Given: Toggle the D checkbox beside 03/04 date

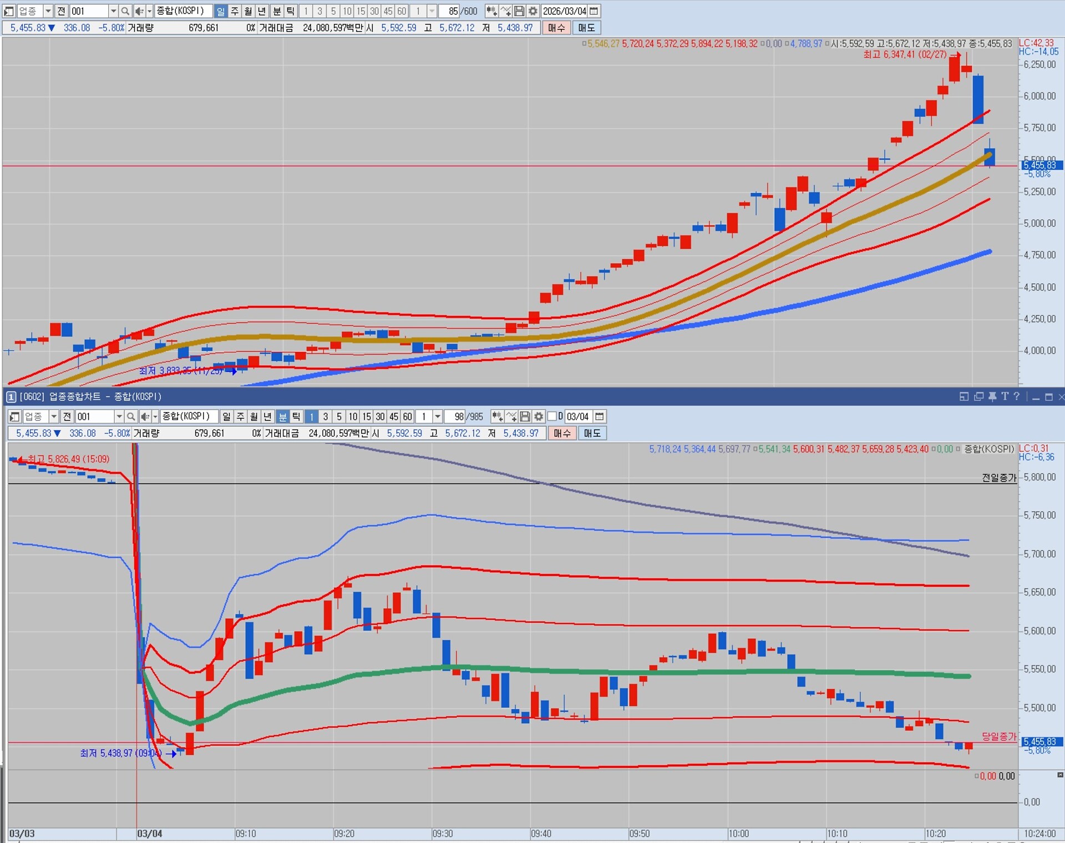Looking at the screenshot, I should coord(552,416).
